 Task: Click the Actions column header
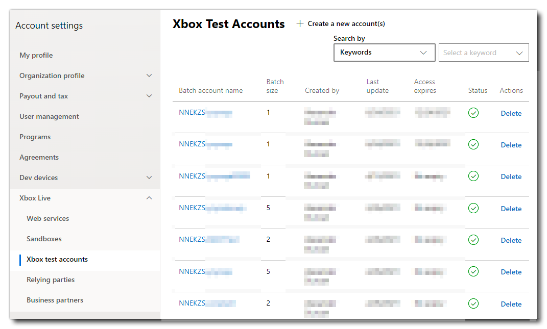tap(511, 91)
